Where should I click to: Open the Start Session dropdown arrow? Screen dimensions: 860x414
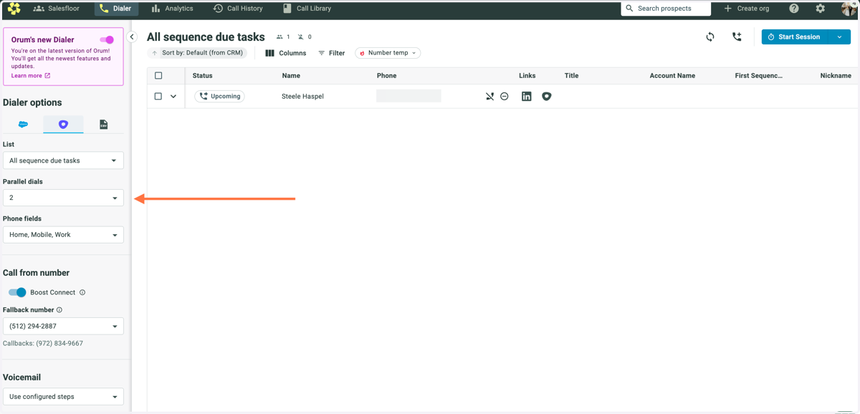coord(839,37)
